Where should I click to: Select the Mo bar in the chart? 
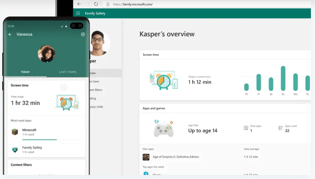click(x=295, y=82)
